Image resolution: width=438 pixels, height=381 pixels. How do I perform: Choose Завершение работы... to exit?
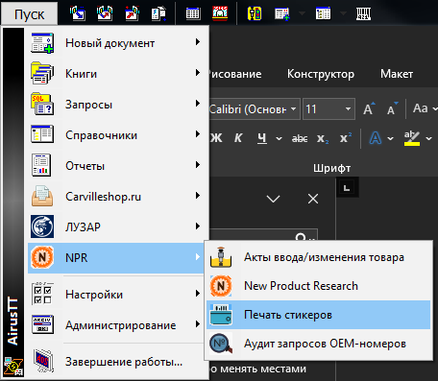click(116, 362)
